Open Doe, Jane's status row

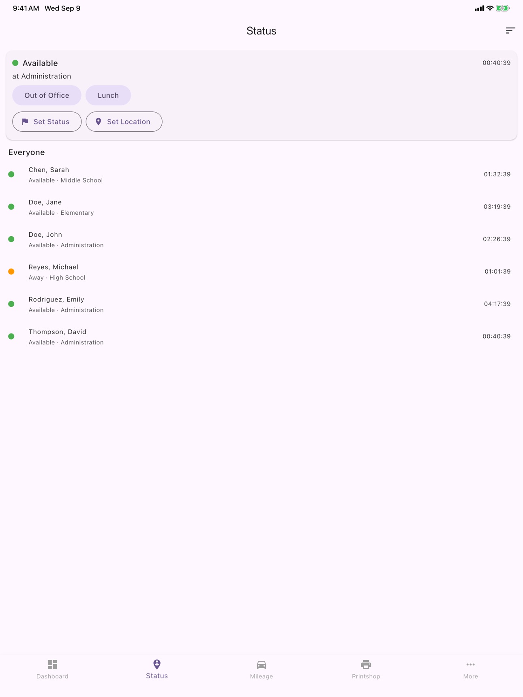click(x=261, y=207)
